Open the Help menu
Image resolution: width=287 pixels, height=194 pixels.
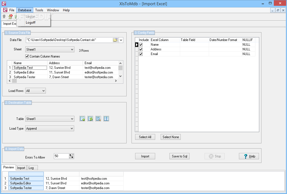(x=66, y=10)
